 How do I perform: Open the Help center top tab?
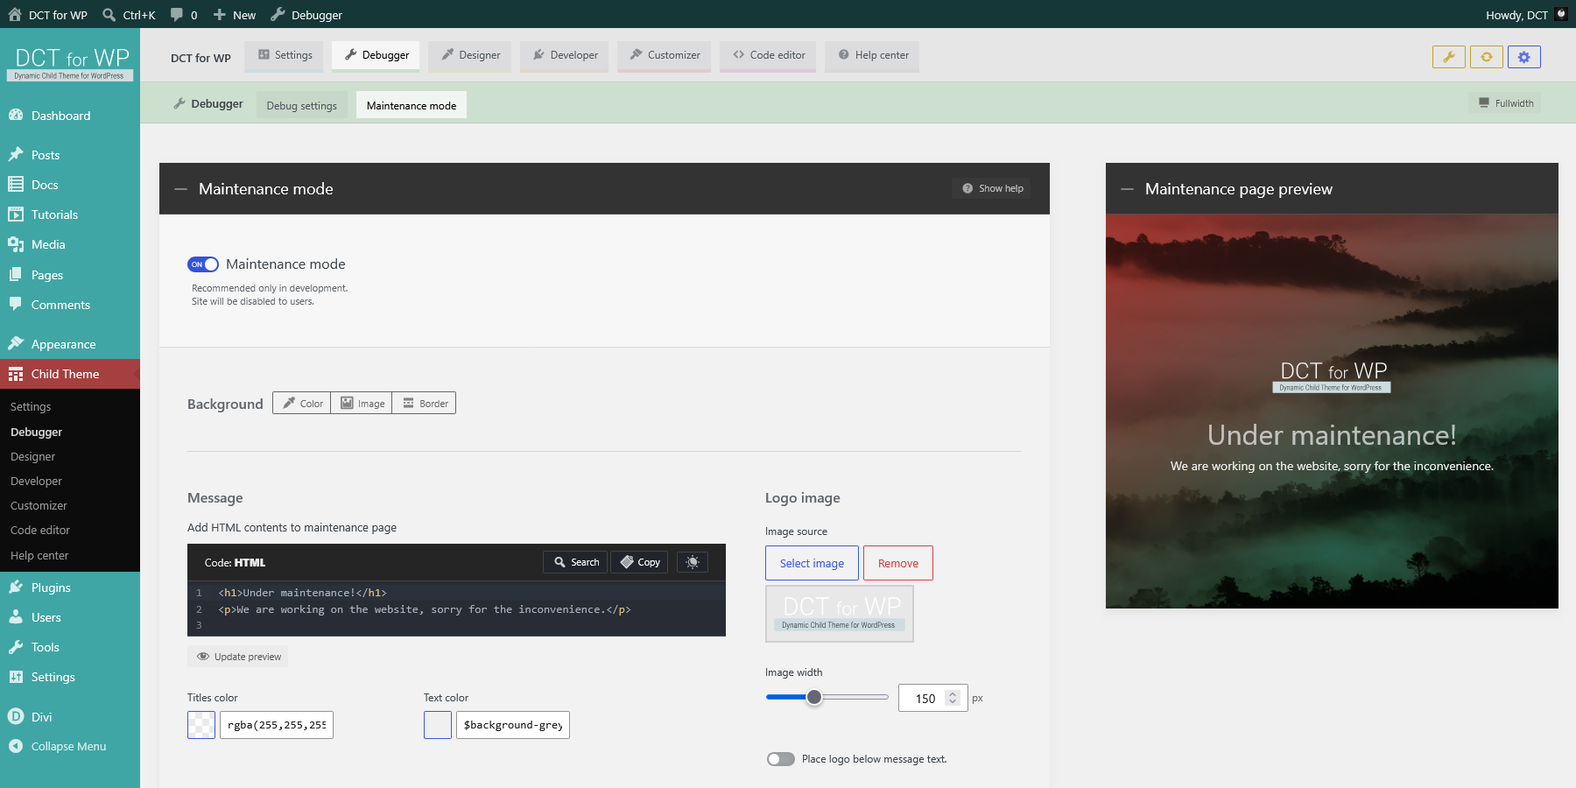pos(873,55)
